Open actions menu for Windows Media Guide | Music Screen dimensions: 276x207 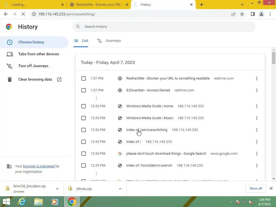[x=257, y=118]
